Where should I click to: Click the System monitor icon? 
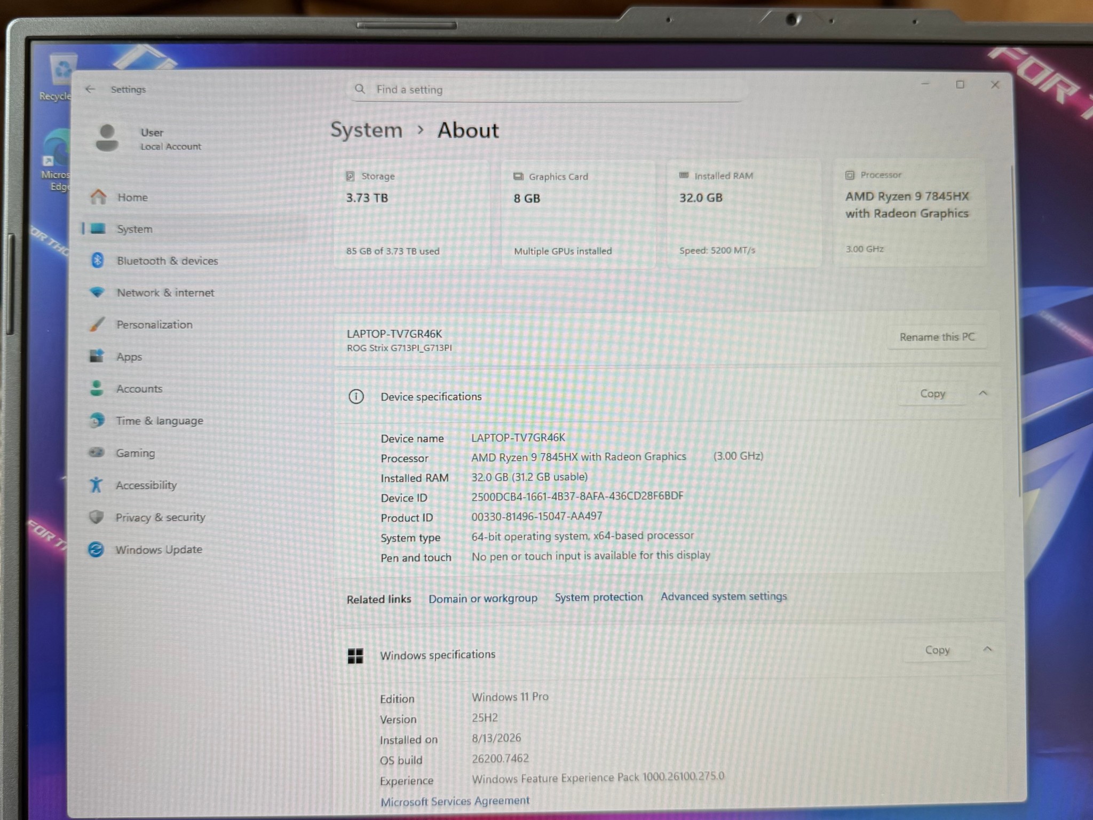point(98,228)
